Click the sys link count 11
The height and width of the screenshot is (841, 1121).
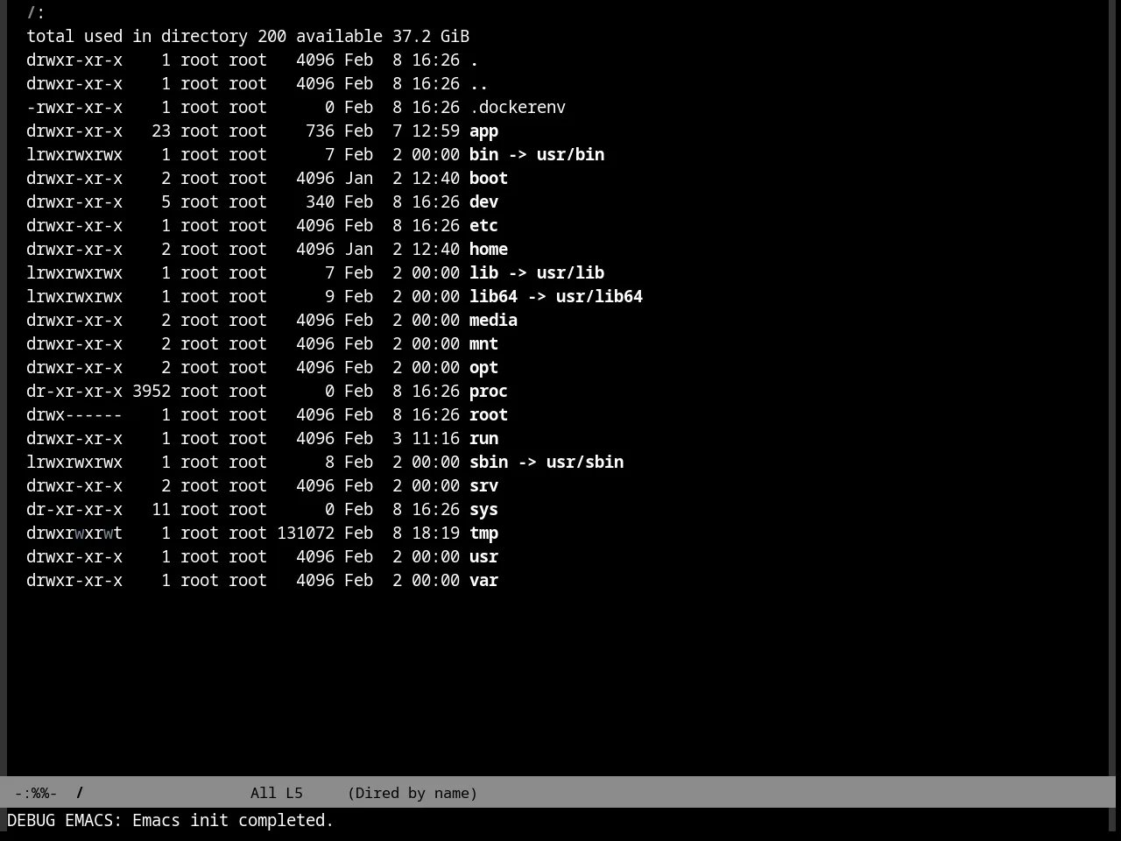(161, 510)
